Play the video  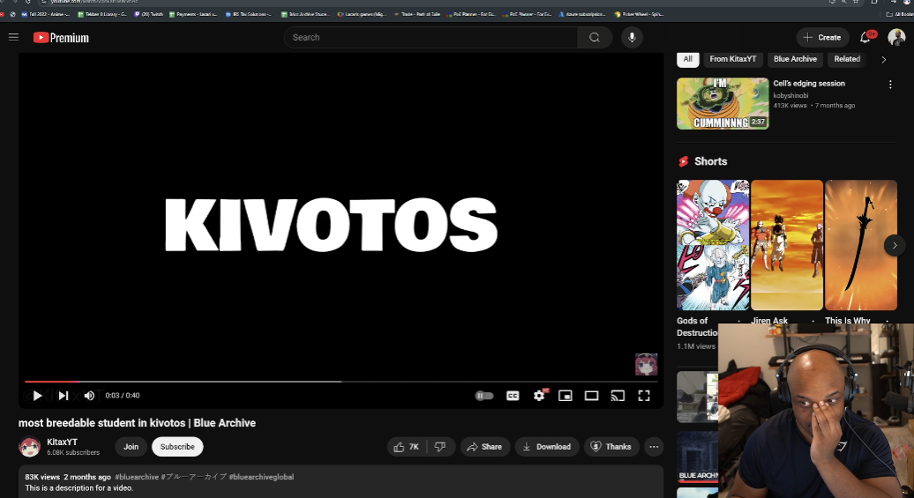click(x=37, y=396)
